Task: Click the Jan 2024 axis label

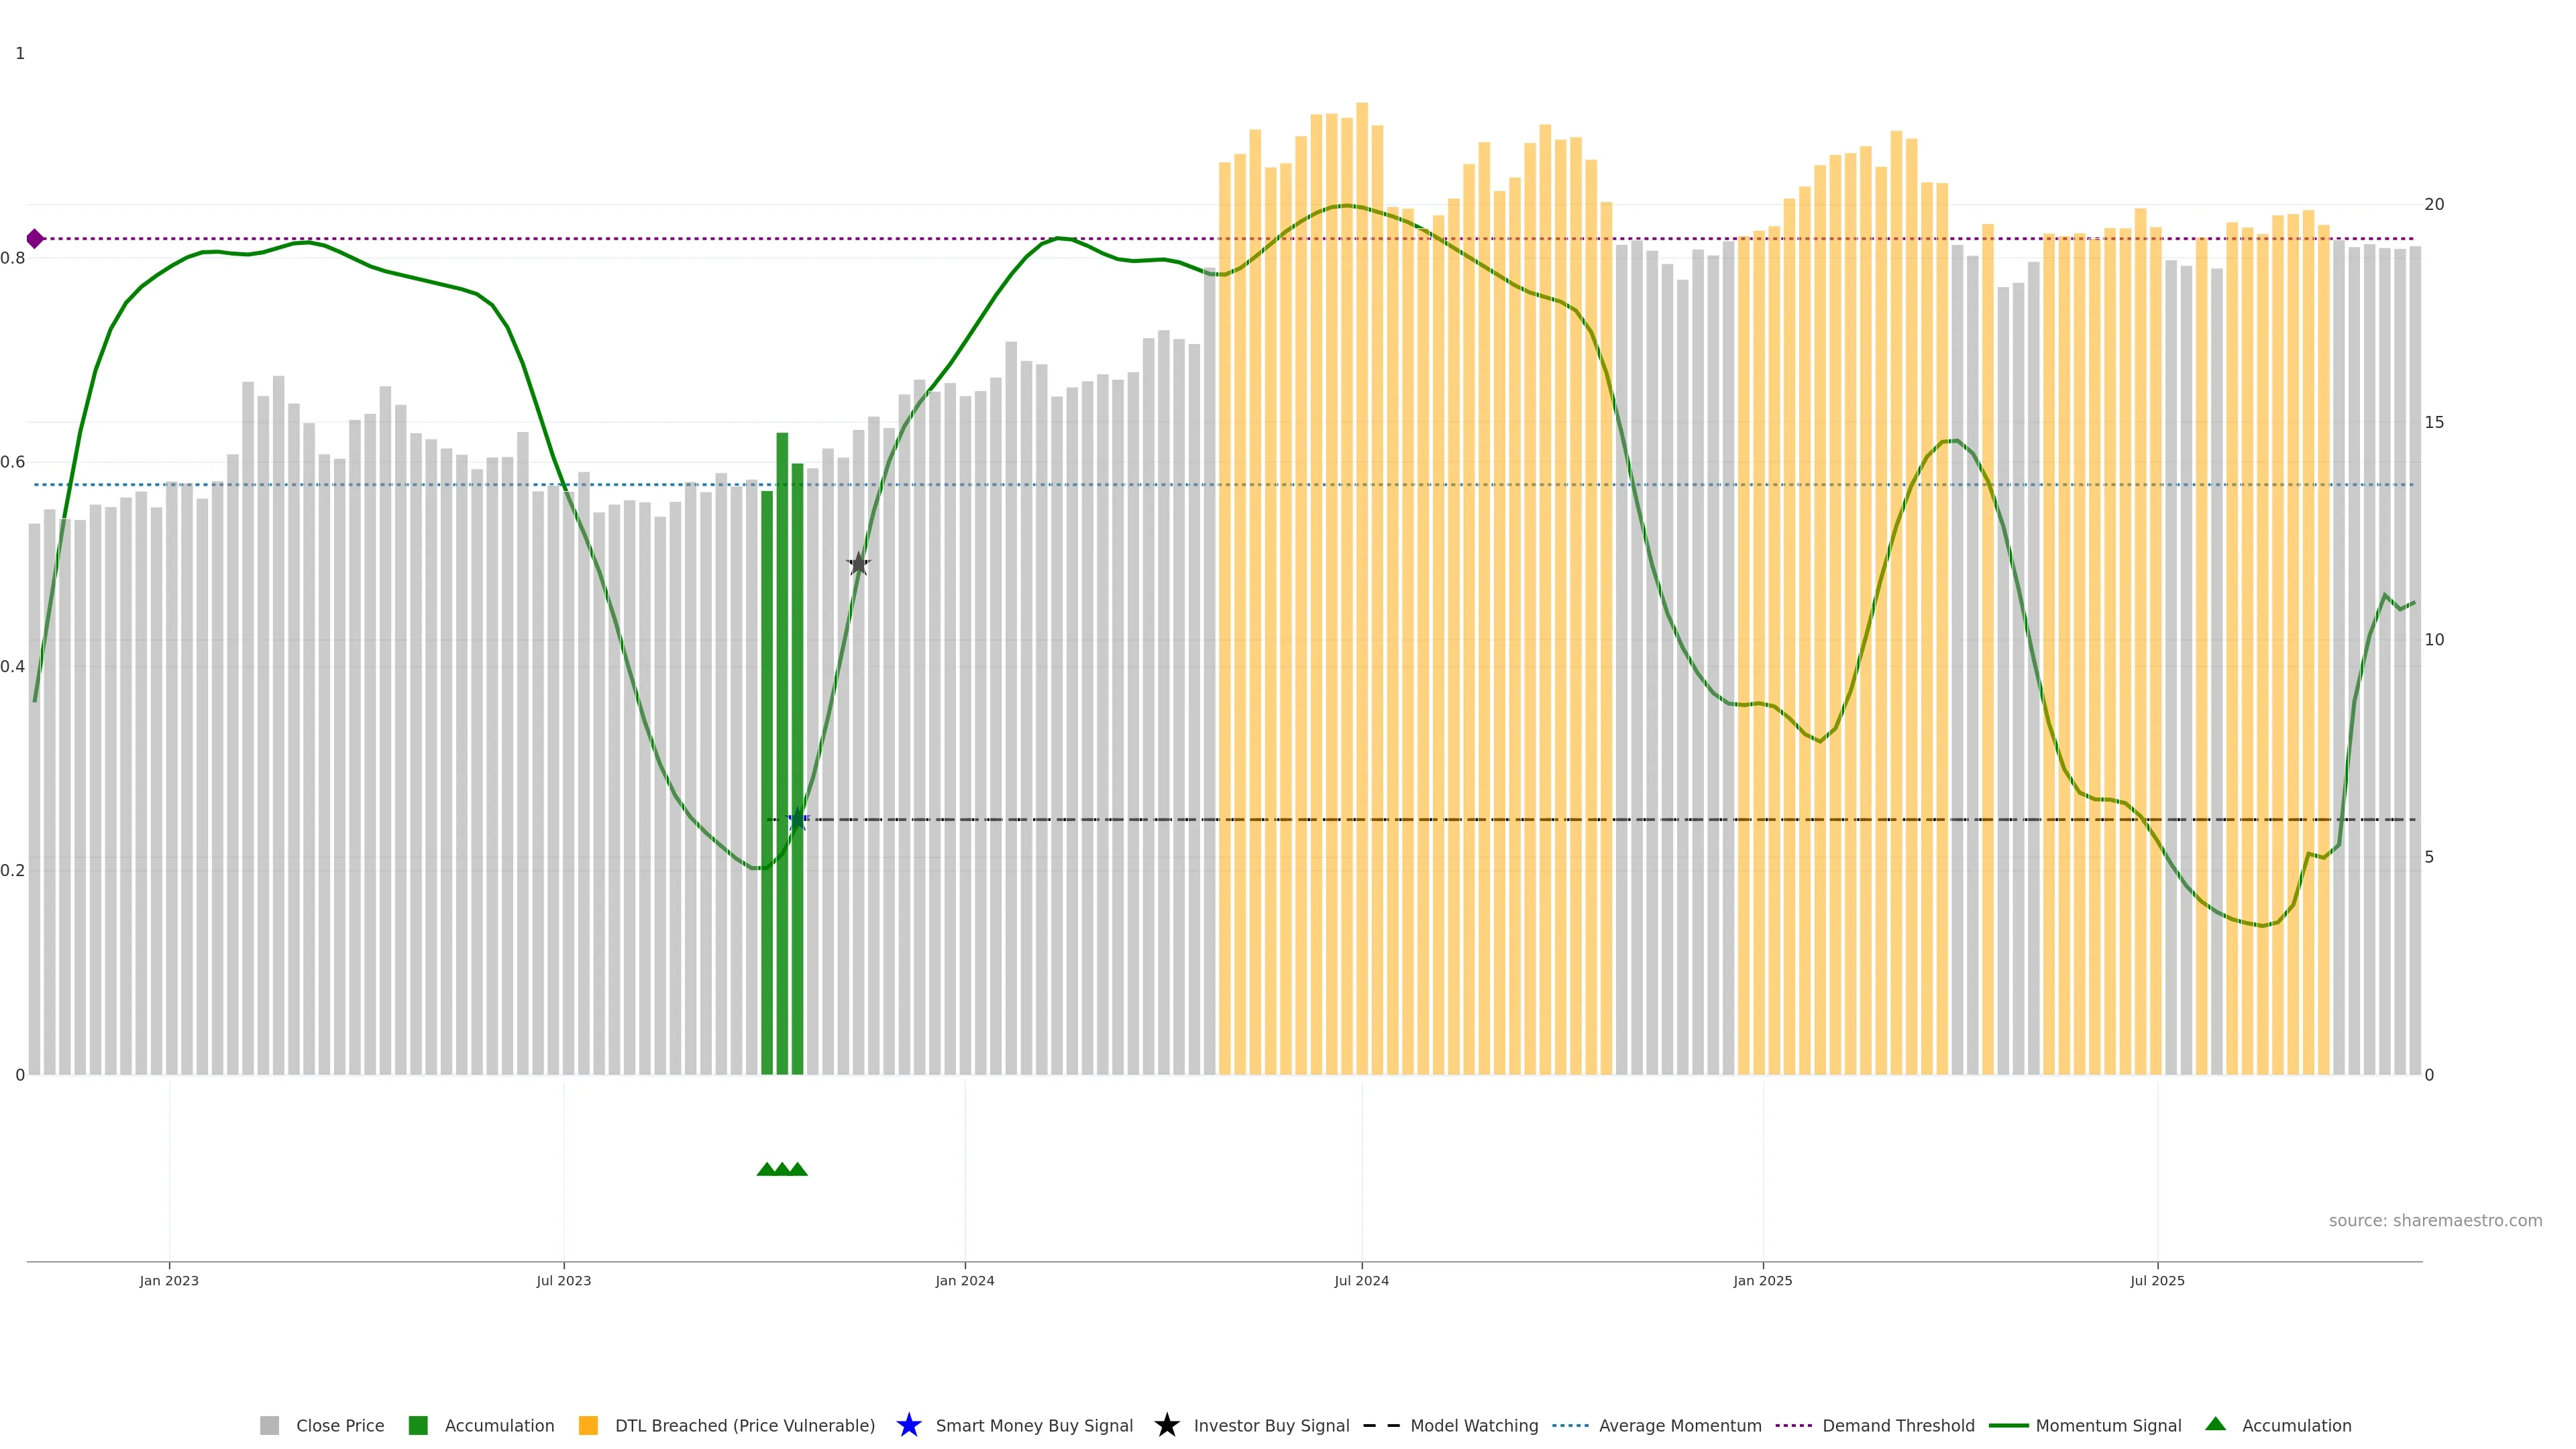Action: [964, 1281]
